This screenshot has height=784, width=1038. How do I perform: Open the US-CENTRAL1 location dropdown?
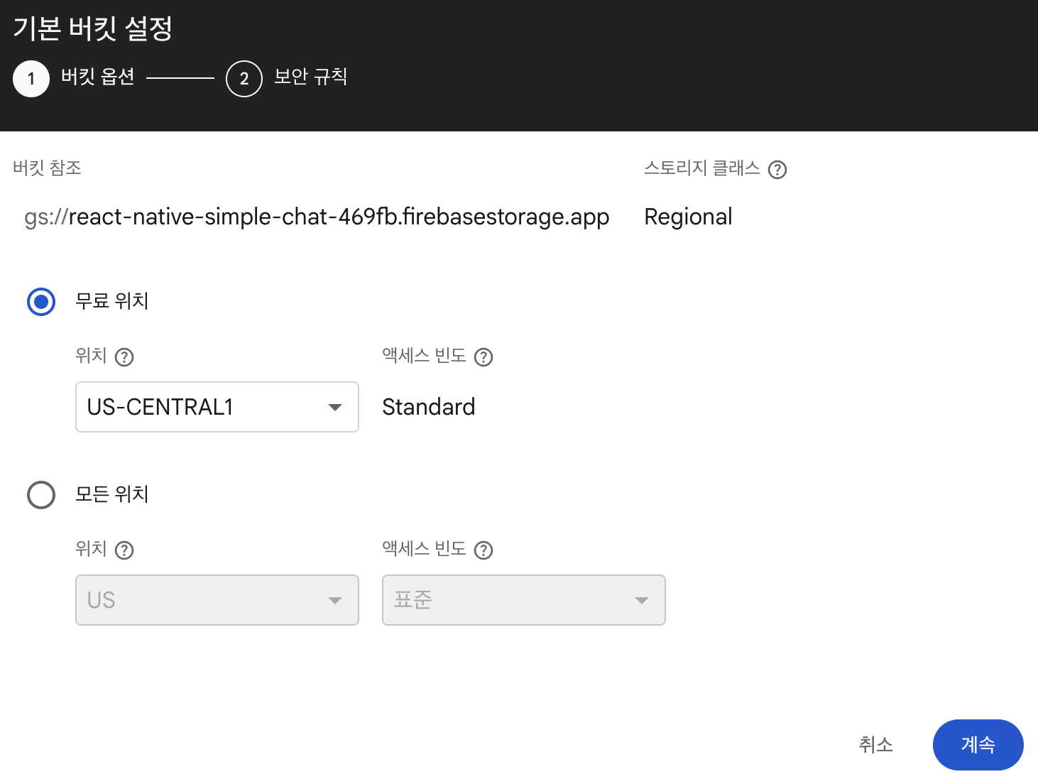(x=217, y=407)
